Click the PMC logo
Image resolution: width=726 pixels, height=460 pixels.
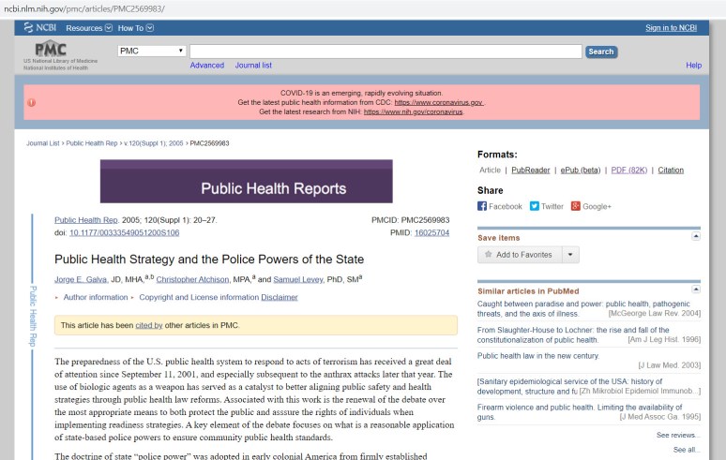(51, 50)
